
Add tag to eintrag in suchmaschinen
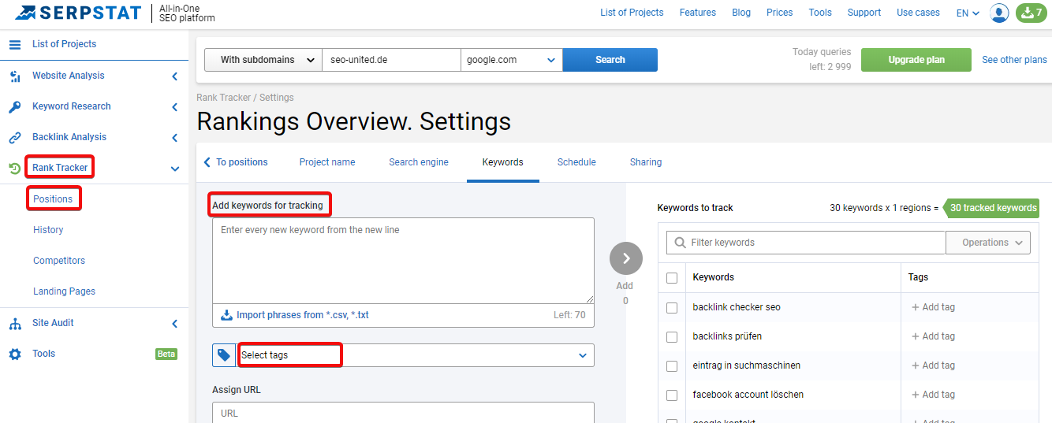coord(933,365)
